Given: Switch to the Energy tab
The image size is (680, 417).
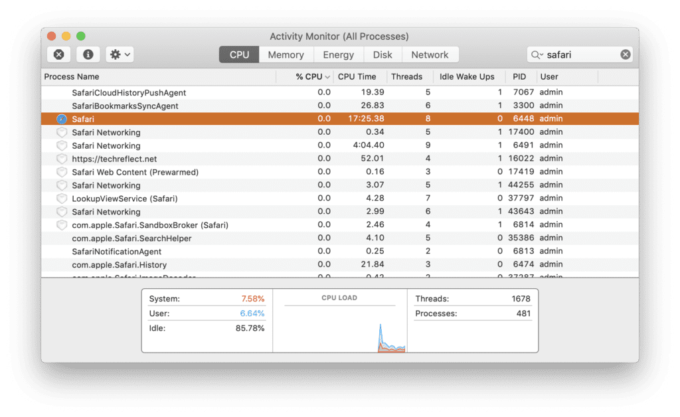Looking at the screenshot, I should tap(338, 54).
